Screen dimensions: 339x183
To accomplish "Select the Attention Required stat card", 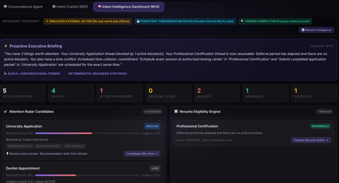I will 120,93.
